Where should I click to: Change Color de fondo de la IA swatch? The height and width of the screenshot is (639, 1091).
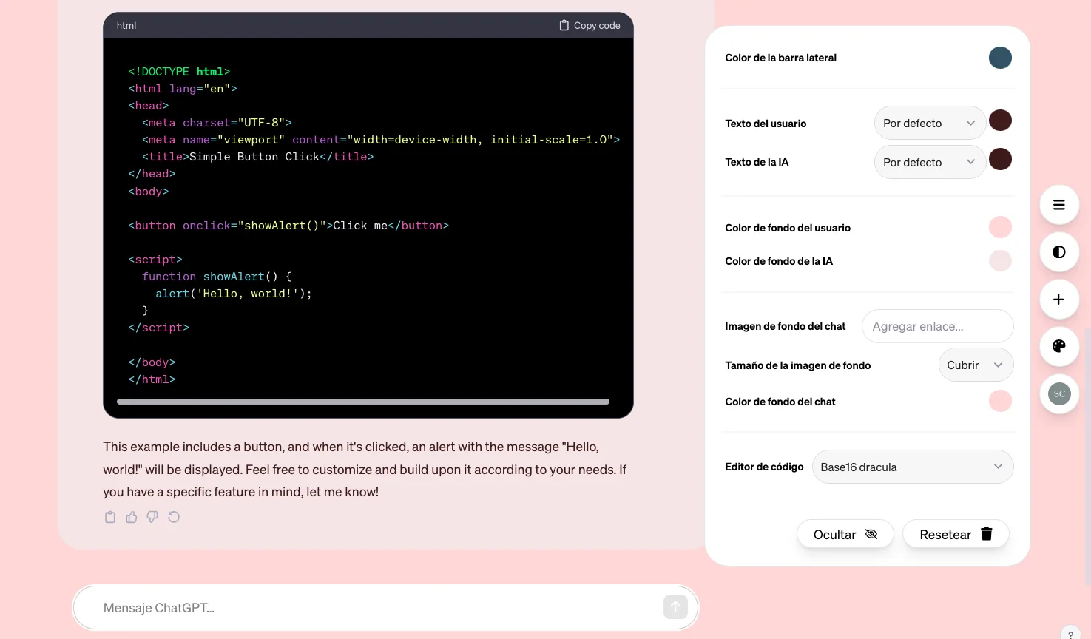pos(1000,260)
